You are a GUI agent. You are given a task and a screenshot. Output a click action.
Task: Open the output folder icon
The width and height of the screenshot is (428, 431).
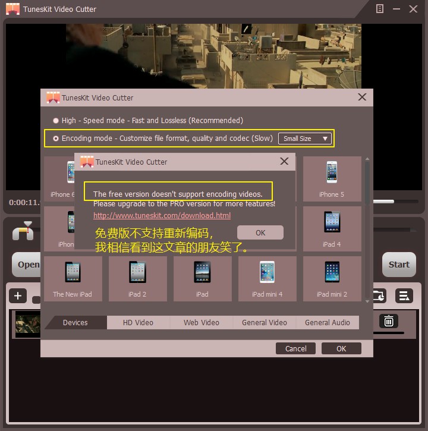click(x=380, y=296)
